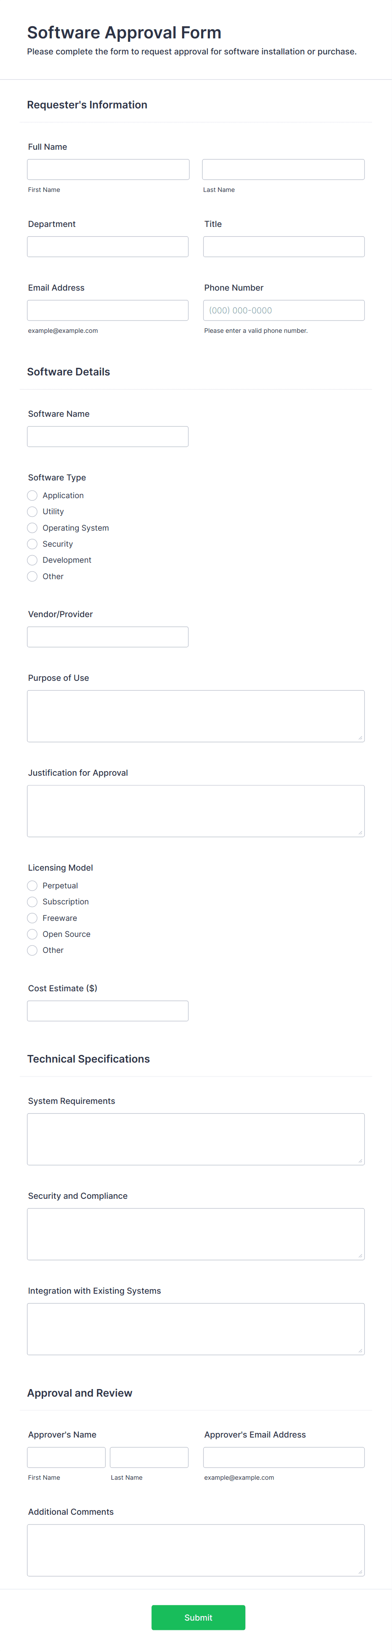Pick Security under Software Type

point(32,543)
